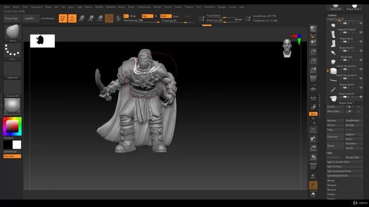The height and width of the screenshot is (207, 369).
Task: Open the Document menu
Action: point(37,7)
